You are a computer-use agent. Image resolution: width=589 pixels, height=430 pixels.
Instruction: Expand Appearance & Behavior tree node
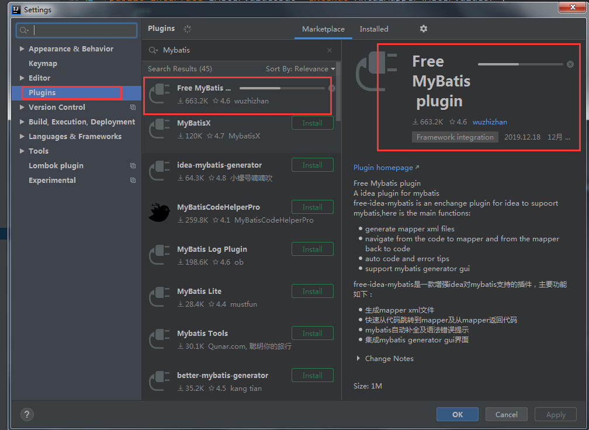[x=22, y=49]
